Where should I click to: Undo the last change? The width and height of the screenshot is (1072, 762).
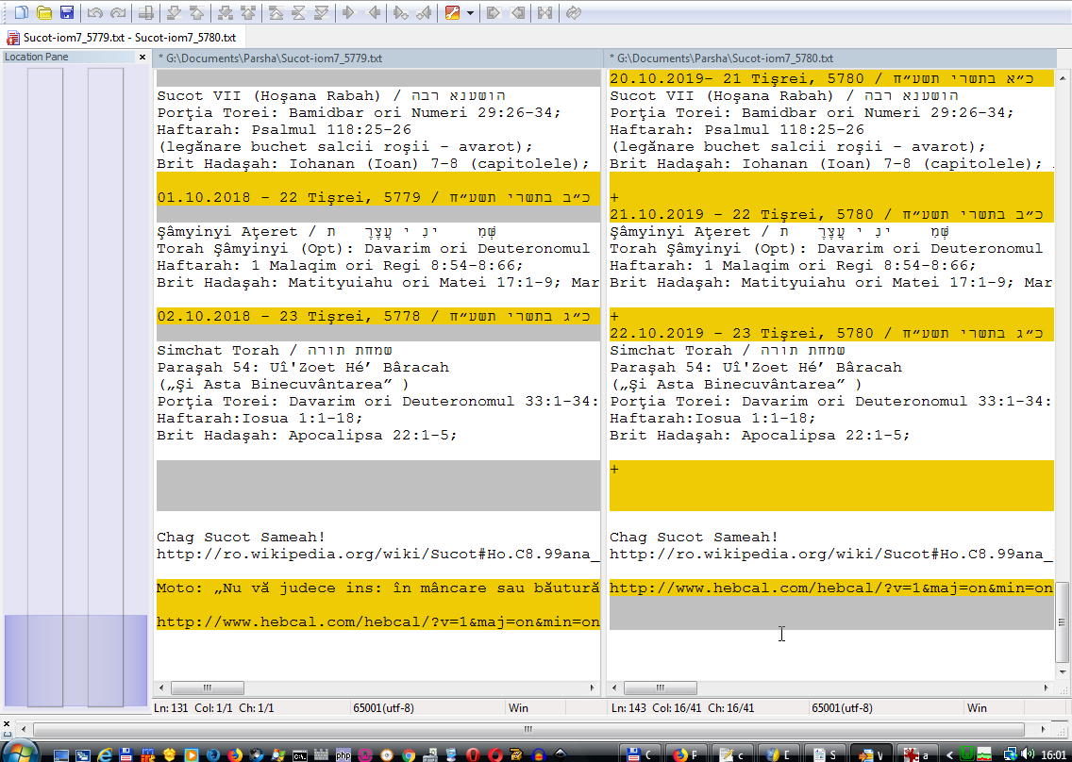(94, 13)
